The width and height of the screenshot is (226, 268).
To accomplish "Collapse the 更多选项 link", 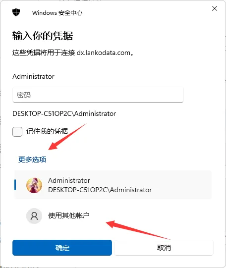I will point(32,160).
